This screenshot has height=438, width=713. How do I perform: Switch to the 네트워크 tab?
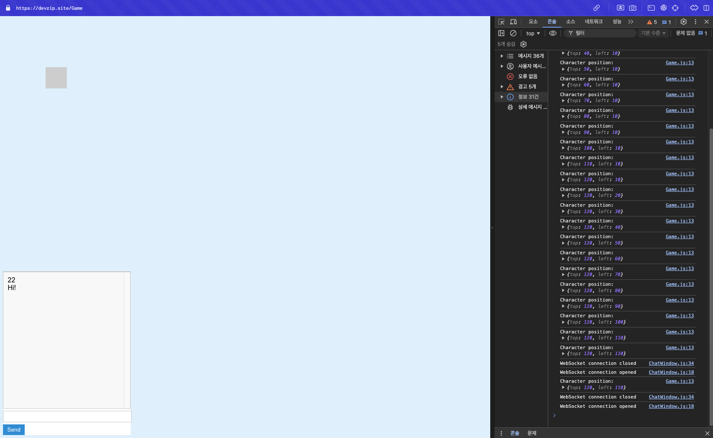593,22
